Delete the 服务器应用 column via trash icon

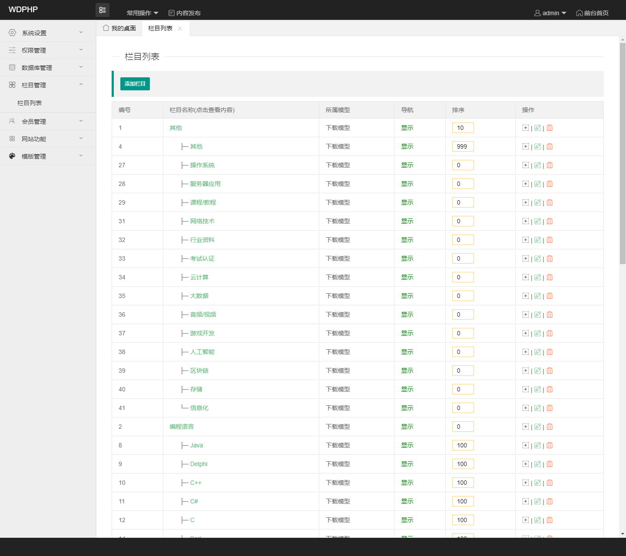click(550, 184)
